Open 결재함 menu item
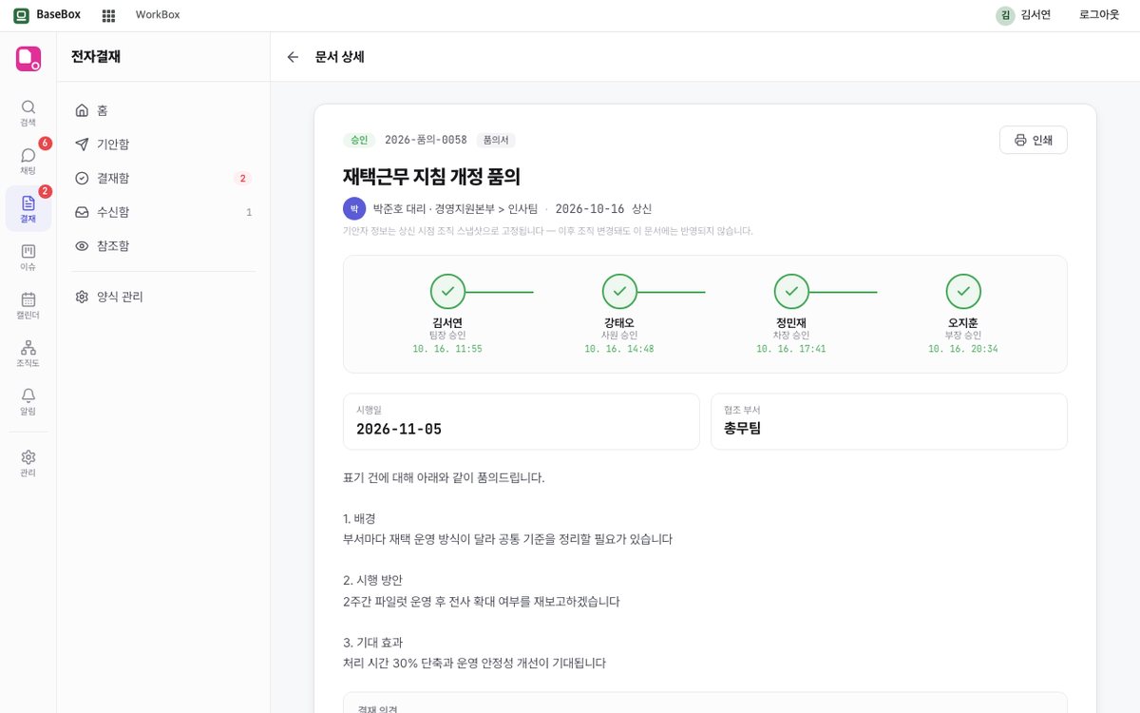This screenshot has width=1140, height=713. tap(163, 178)
